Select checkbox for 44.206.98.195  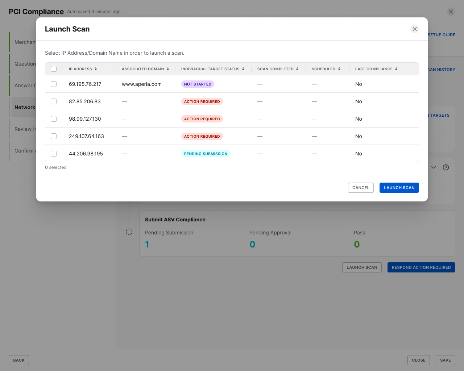coord(54,154)
